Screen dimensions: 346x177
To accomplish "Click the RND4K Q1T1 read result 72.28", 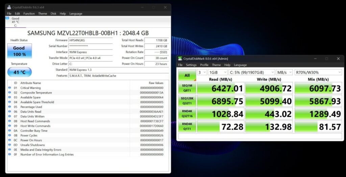I will [x=221, y=126].
